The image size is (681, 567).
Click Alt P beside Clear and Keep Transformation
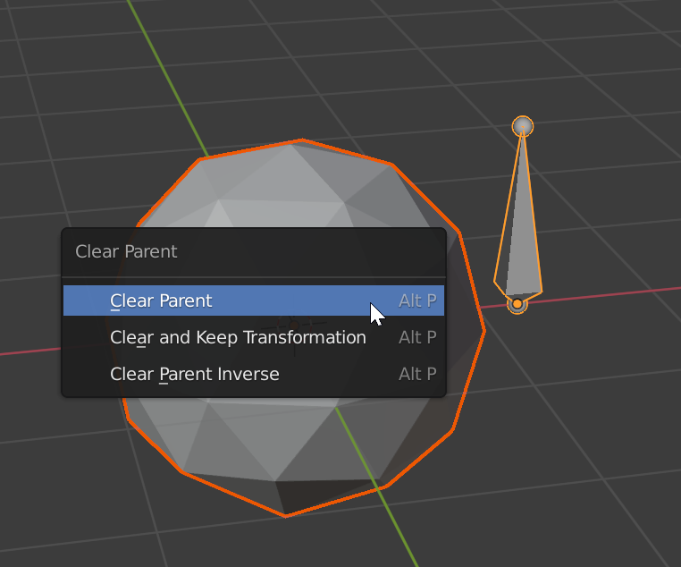point(417,337)
